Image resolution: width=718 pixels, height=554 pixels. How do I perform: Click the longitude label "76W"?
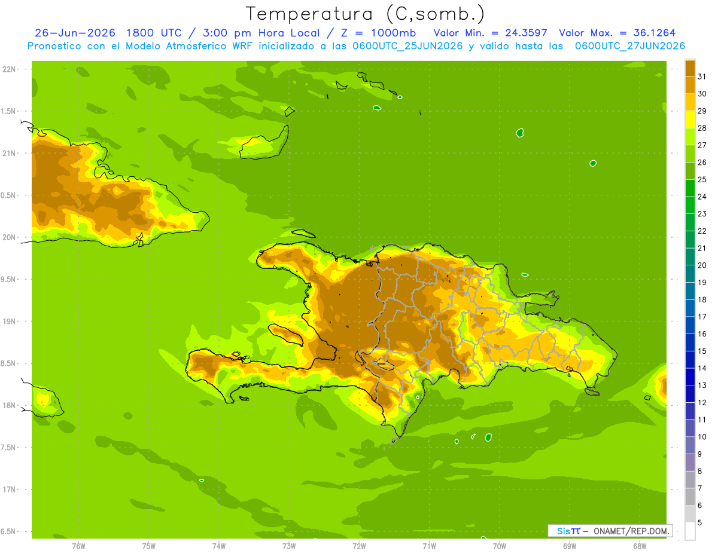coord(78,546)
